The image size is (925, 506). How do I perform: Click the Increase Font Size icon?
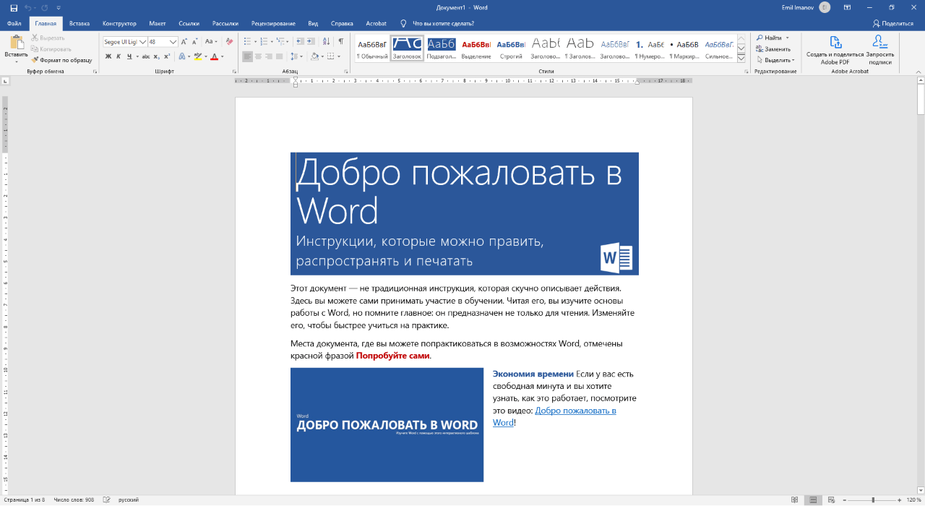(x=185, y=42)
